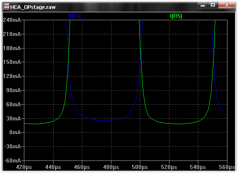Image resolution: width=238 pixels, height=173 pixels.
Task: Click the 480µs time axis label
Action: tap(111, 167)
